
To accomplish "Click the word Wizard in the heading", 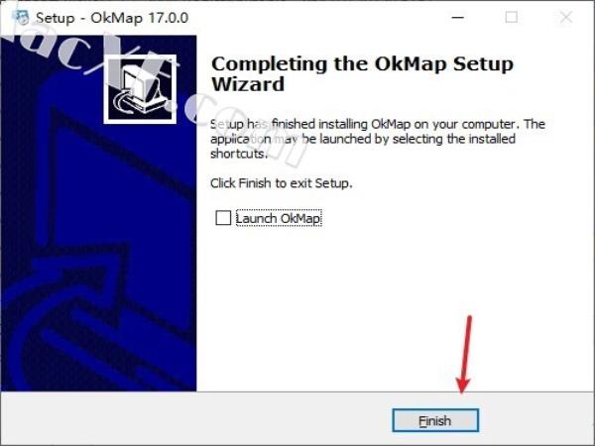I will pos(248,84).
